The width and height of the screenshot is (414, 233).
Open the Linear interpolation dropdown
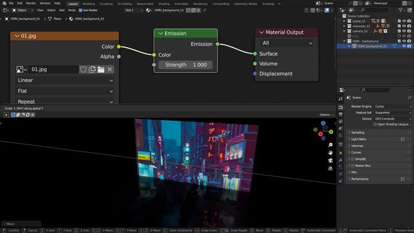point(65,80)
